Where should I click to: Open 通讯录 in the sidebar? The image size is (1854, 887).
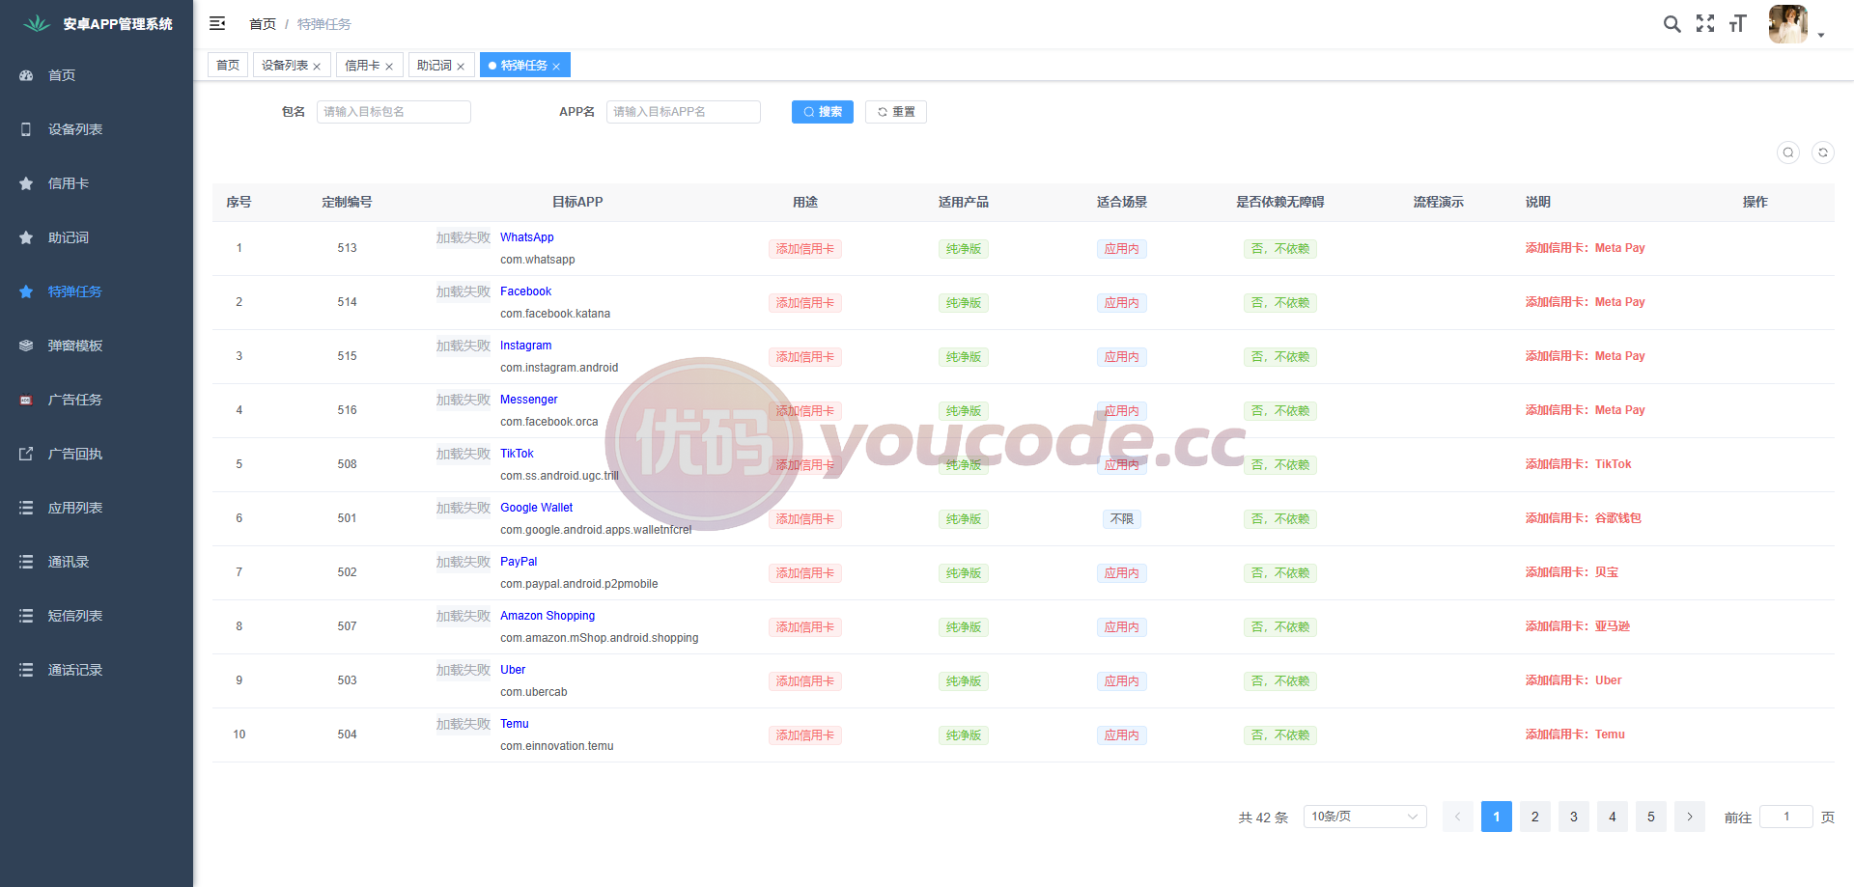pos(97,562)
